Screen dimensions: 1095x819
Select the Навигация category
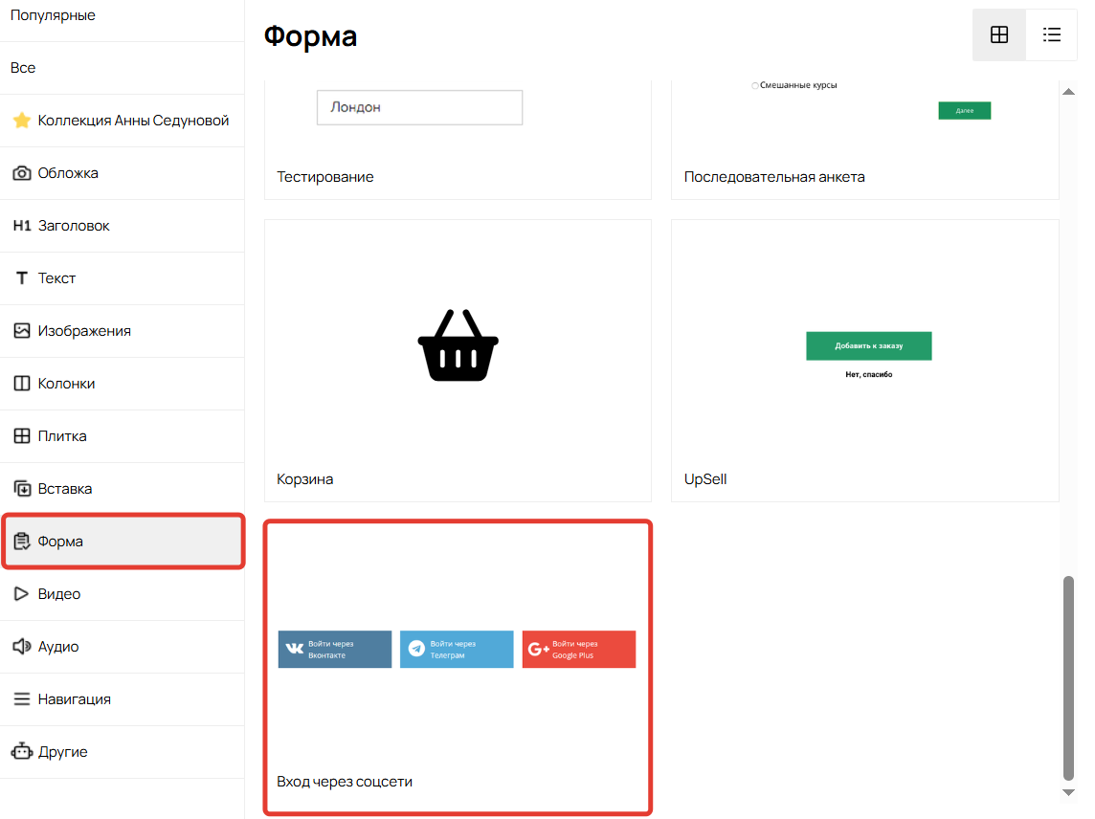tap(75, 699)
